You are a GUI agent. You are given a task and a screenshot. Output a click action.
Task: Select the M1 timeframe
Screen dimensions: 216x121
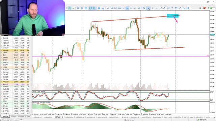pyautogui.click(x=108, y=8)
